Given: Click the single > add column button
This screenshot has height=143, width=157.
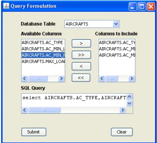Looking at the screenshot, I should point(81,43).
